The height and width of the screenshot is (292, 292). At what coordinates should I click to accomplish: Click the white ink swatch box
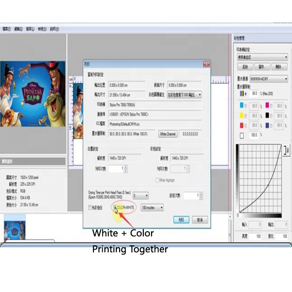tap(241, 136)
